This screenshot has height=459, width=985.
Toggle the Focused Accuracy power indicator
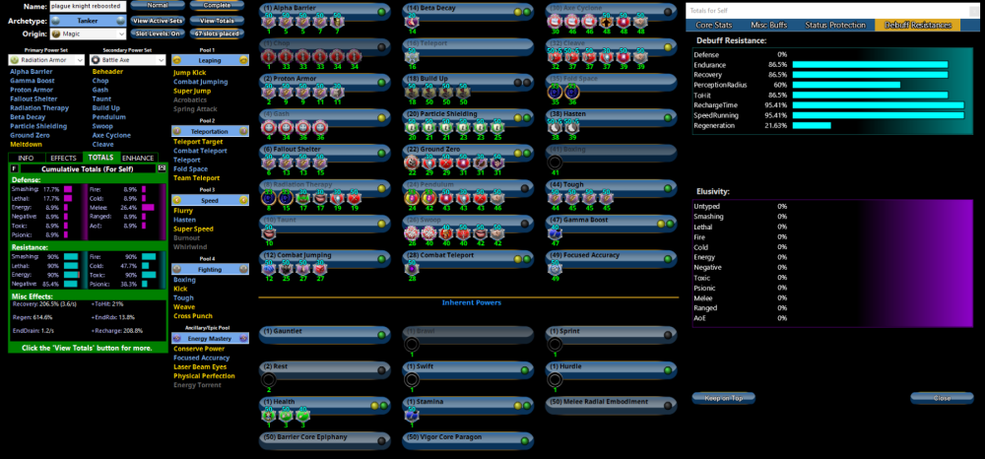(x=669, y=259)
